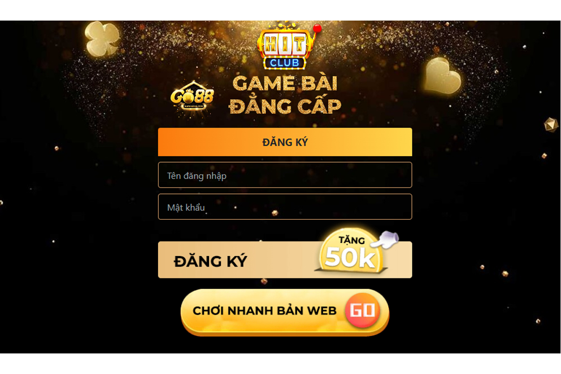Click the Tên đăng nhập placeholder label
This screenshot has width=561, height=374.
197,176
